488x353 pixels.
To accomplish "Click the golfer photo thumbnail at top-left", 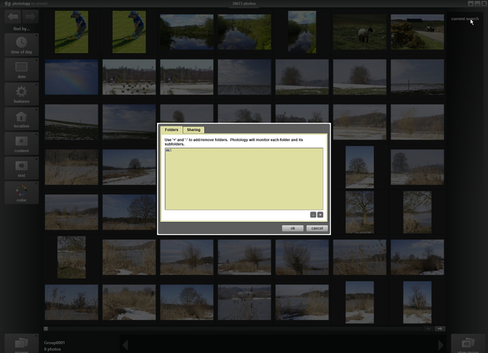I will [x=71, y=32].
